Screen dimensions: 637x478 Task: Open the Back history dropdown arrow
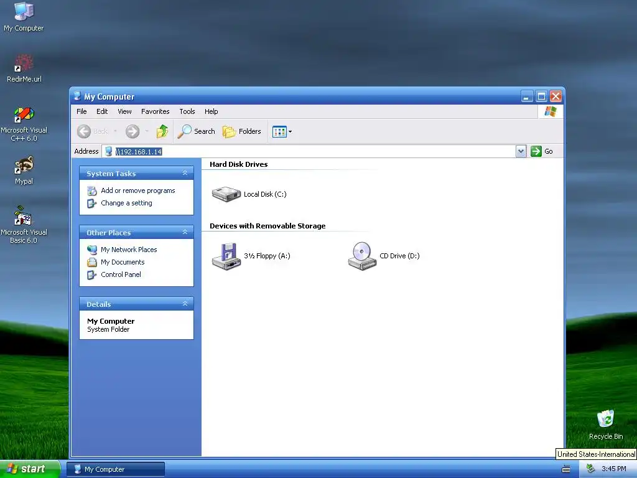[115, 131]
